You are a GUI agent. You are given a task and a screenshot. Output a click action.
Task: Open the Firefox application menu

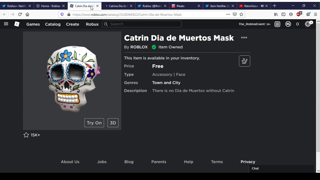coord(315,14)
